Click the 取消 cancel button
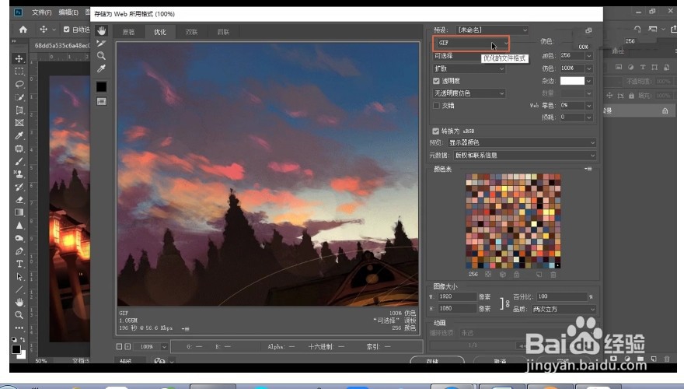This screenshot has width=684, height=389. [x=500, y=361]
